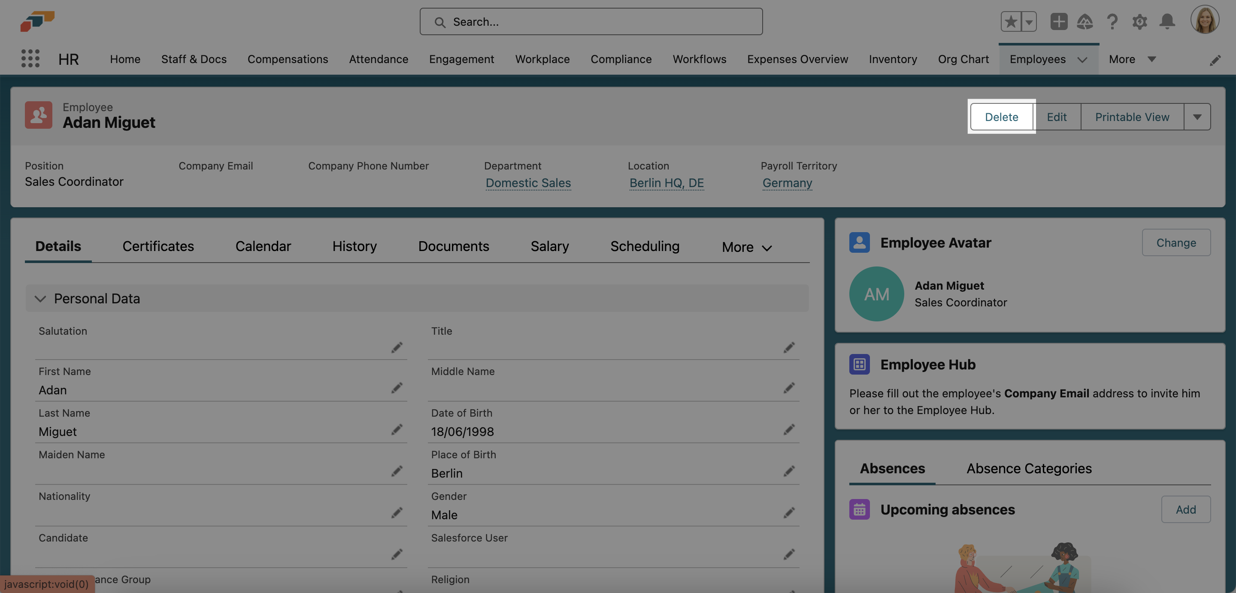Collapse the Personal Data section
Screen dimensions: 1236x593
[40, 298]
